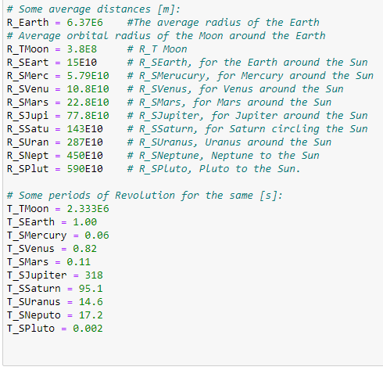Click the comment '# Some average distances [m]:'
Screen dimensions: 383x374
(94, 9)
